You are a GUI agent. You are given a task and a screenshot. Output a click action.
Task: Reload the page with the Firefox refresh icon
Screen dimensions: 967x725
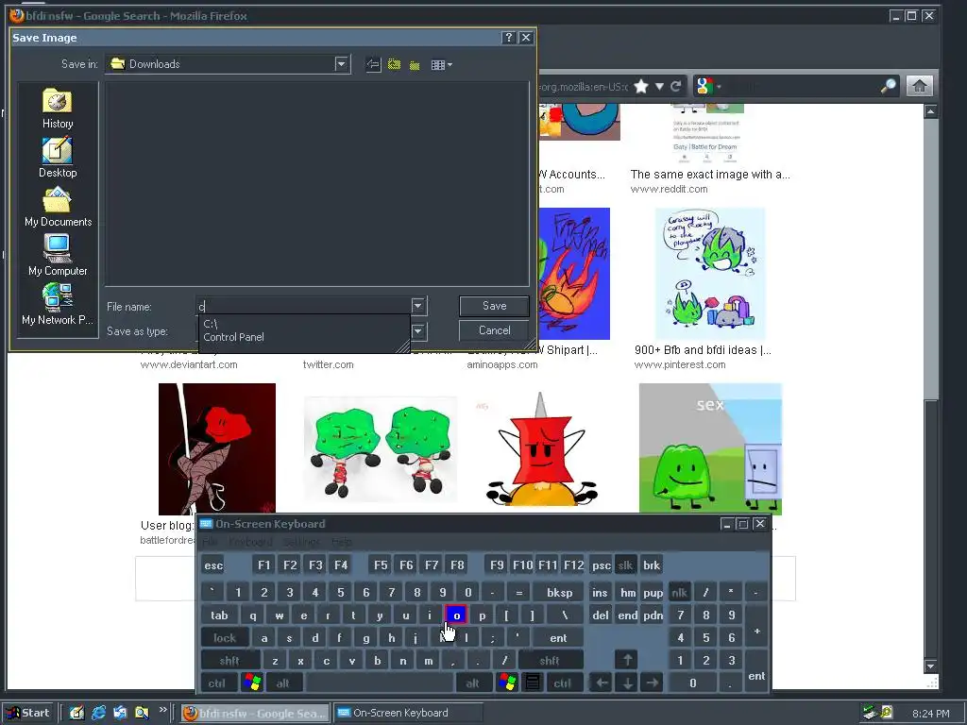pyautogui.click(x=676, y=86)
